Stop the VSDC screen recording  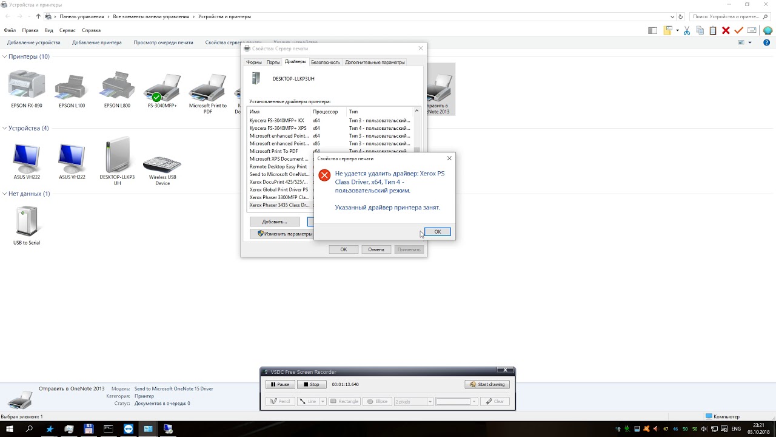pyautogui.click(x=312, y=384)
